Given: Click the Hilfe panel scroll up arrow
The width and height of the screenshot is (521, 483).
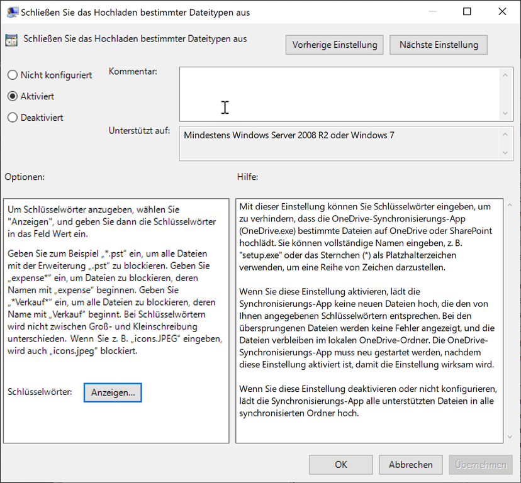Looking at the screenshot, I should [509, 206].
